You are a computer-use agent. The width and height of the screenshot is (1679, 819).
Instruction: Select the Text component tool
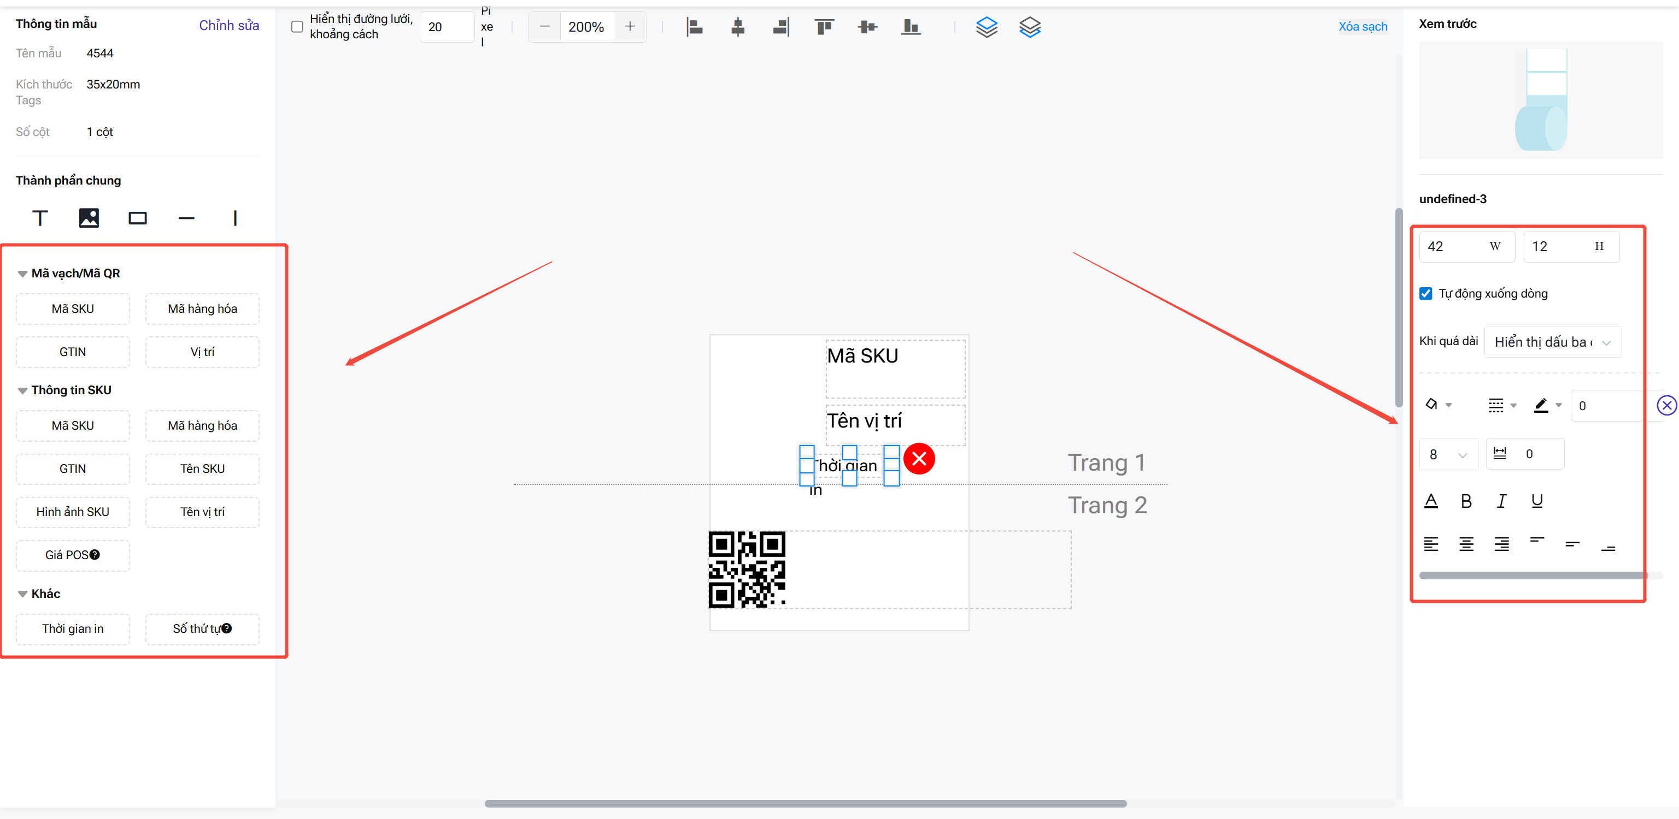pyautogui.click(x=40, y=217)
